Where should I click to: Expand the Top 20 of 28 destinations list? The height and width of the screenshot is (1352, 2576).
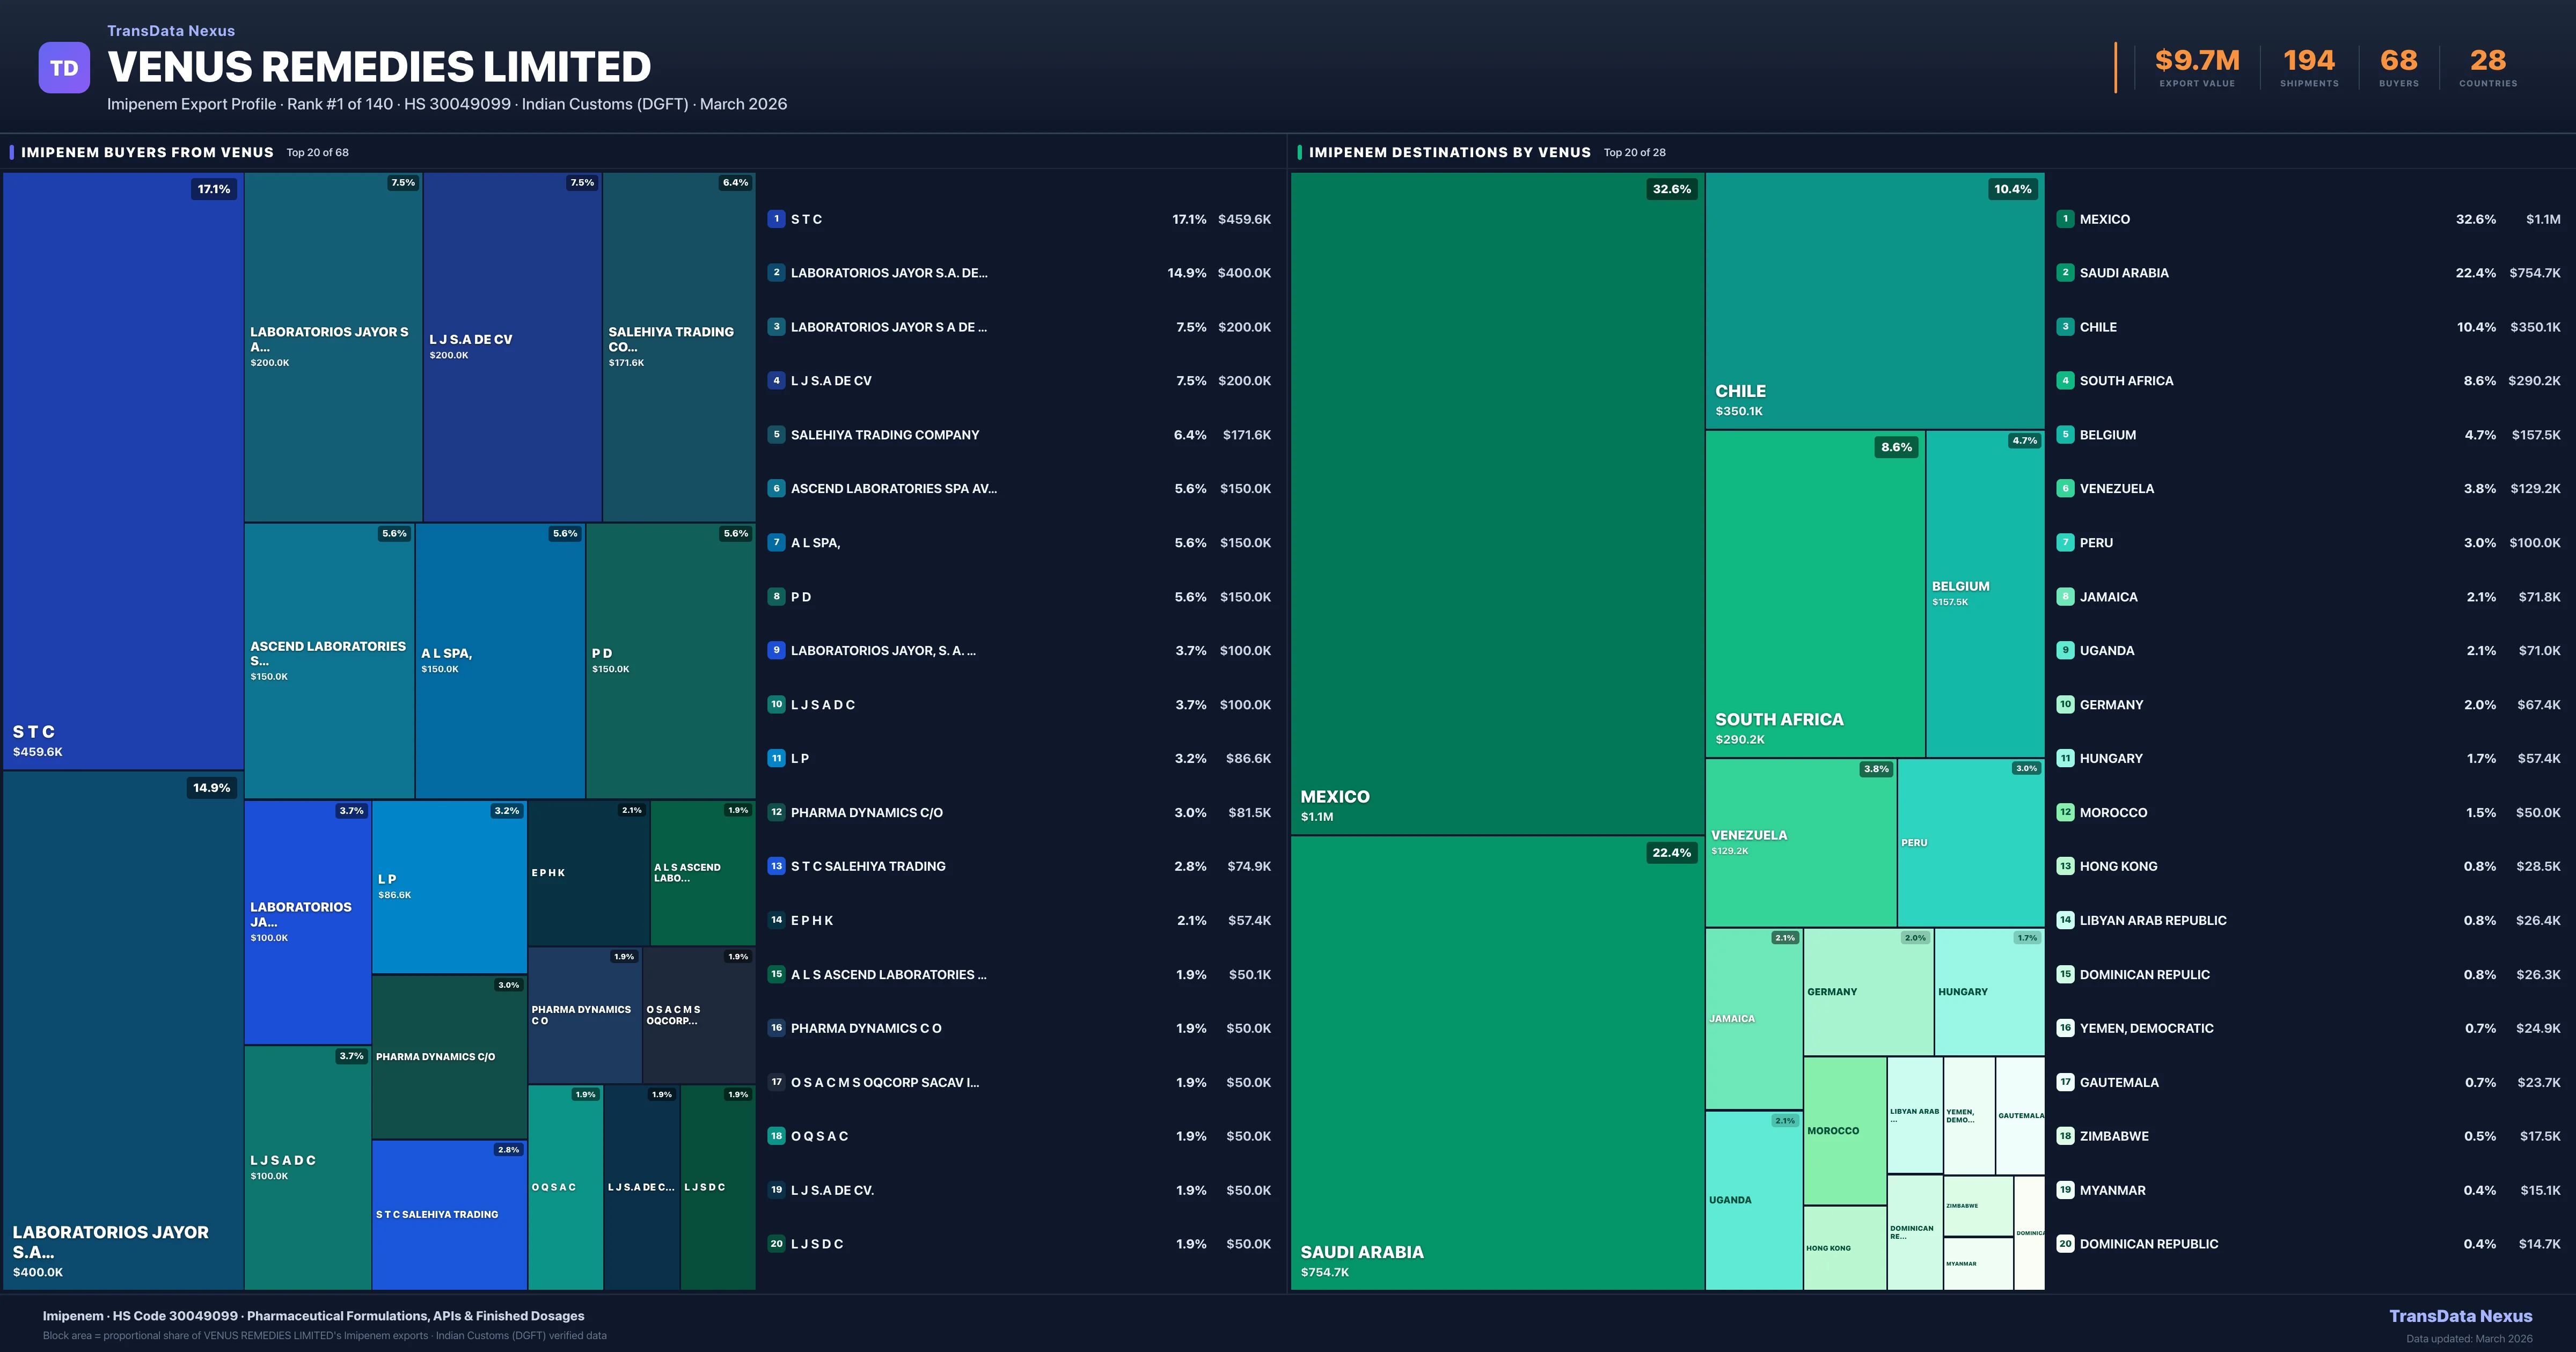pyautogui.click(x=1634, y=153)
